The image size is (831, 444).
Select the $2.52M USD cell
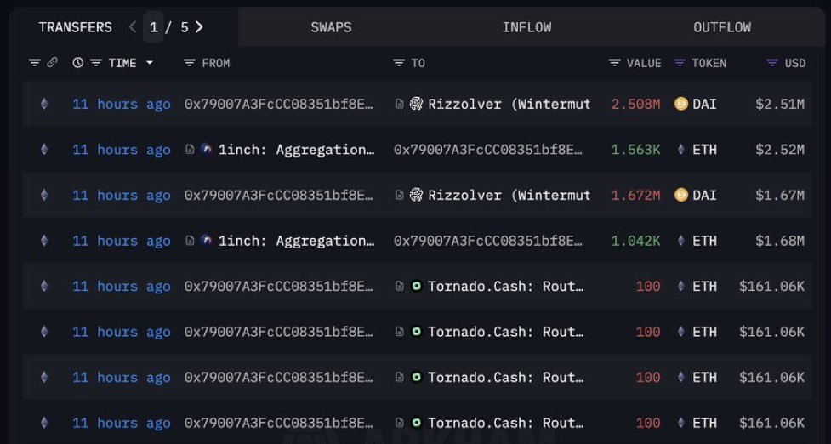780,150
